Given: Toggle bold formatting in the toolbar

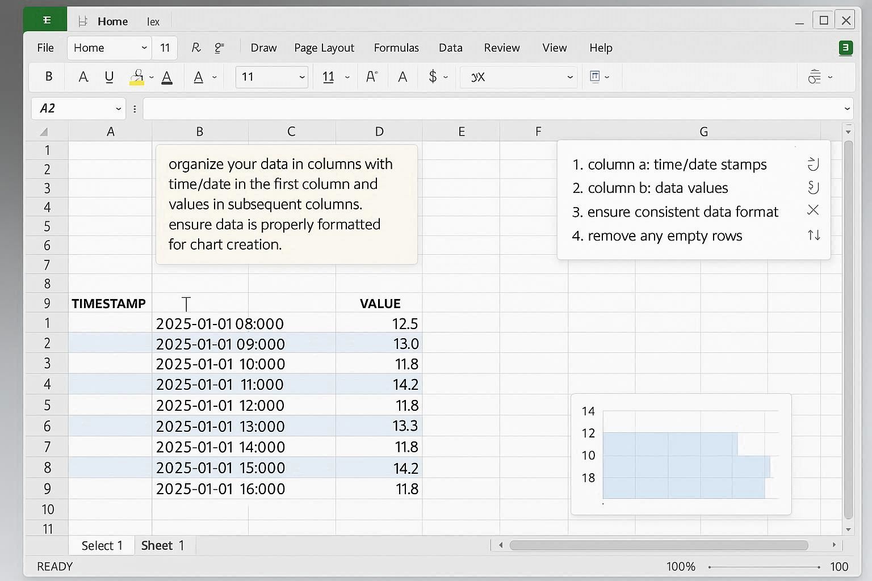Looking at the screenshot, I should [x=49, y=77].
